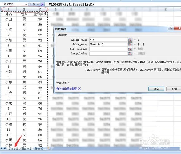Image resolution: width=181 pixels, height=154 pixels.
Task: Focus the Table_array input field
Action: 108,44
